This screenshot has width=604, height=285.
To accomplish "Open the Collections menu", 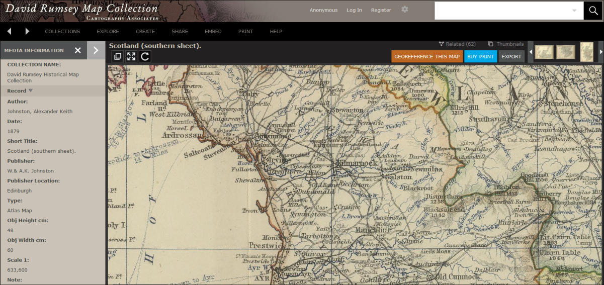I will coord(62,32).
